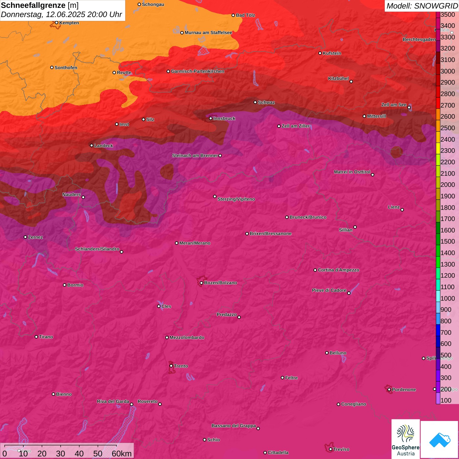Viewport: 459px width, 459px height.
Task: Click the Lienz location dot
Action: click(402, 210)
